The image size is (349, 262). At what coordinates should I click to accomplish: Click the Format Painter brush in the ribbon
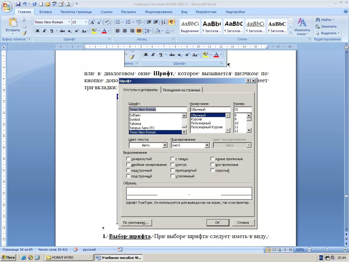[x=24, y=33]
